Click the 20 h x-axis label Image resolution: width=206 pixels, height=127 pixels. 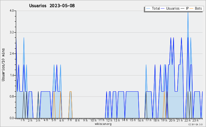pyautogui.click(x=172, y=120)
